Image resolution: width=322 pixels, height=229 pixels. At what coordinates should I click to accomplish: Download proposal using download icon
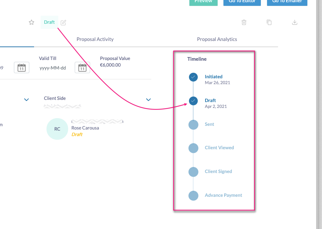(295, 22)
